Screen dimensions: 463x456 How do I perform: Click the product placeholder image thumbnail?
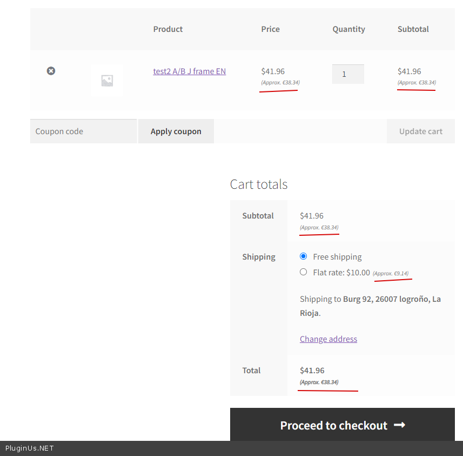click(x=107, y=81)
